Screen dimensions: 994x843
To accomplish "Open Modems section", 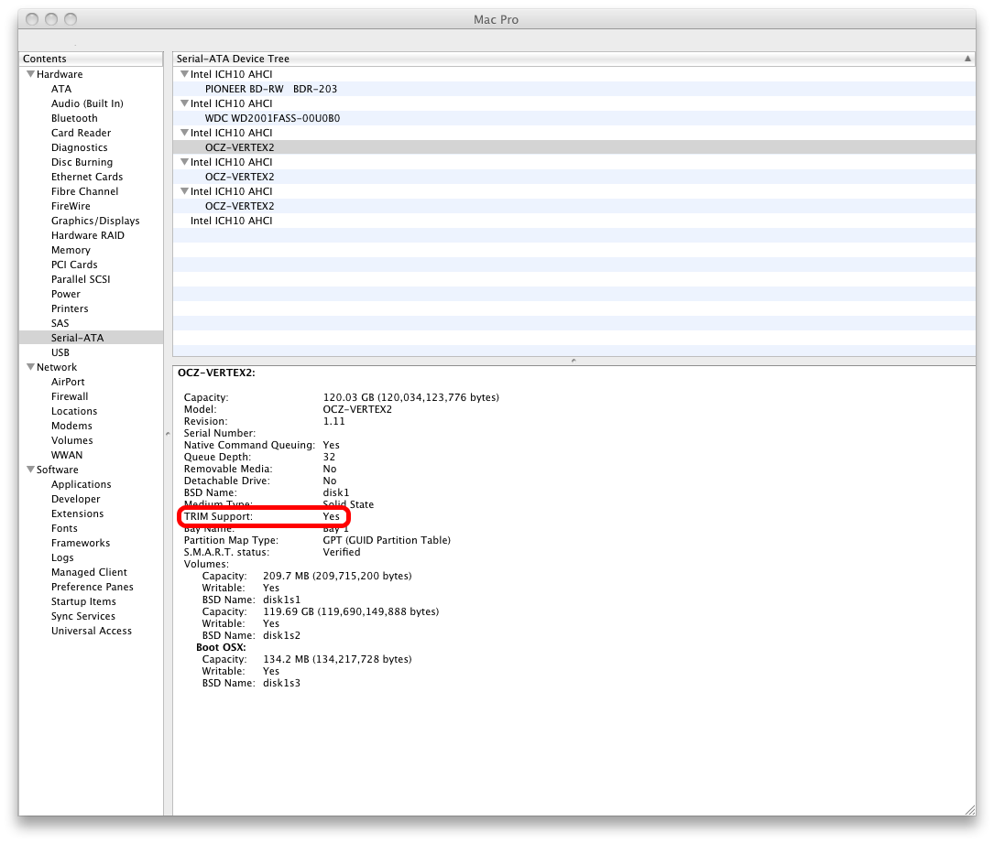I will [71, 426].
